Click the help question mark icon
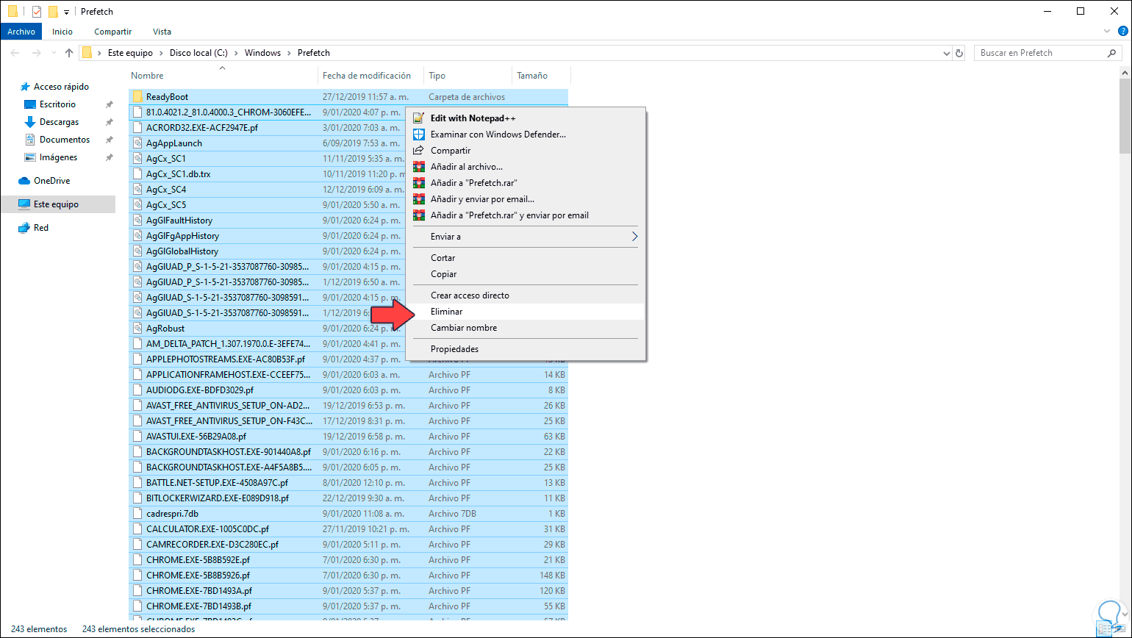Screen dimensions: 1132x638 click(1122, 32)
